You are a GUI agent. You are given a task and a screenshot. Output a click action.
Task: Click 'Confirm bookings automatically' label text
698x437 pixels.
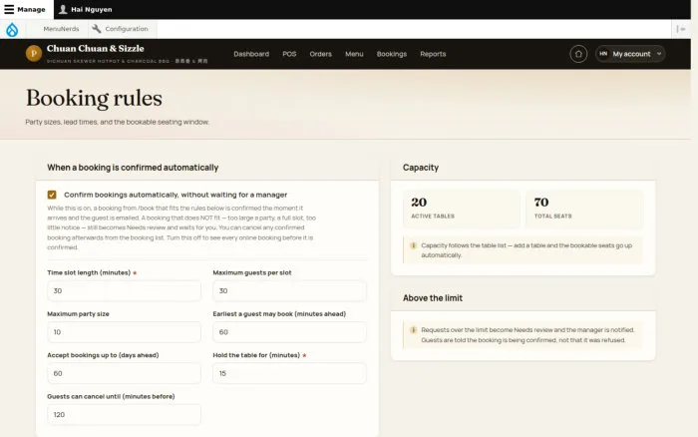[x=175, y=195]
